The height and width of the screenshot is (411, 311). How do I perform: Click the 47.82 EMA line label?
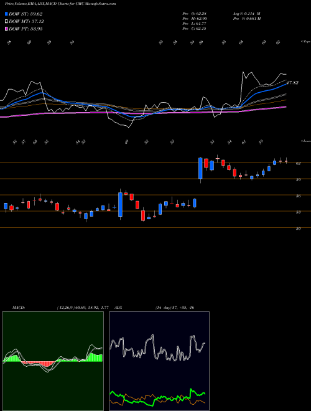pos(292,83)
